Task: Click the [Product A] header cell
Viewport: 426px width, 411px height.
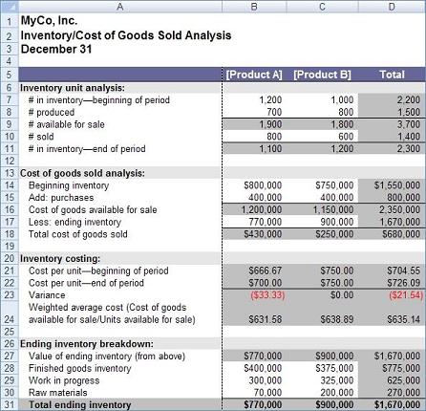Action: tap(254, 75)
